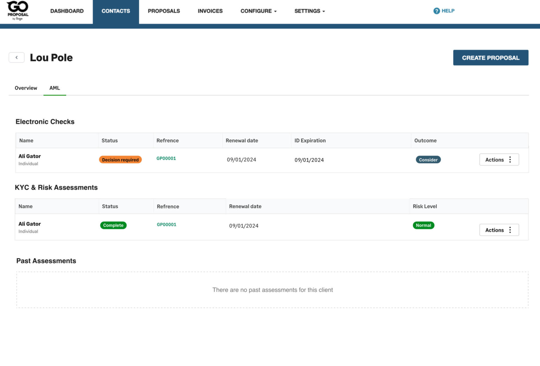Select the AML tab

(54, 88)
